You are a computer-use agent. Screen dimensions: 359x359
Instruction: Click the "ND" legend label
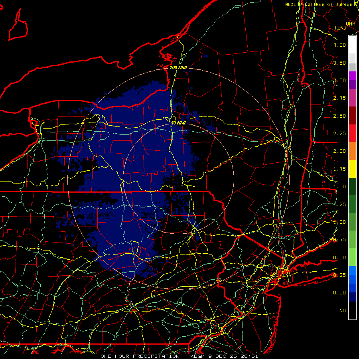coord(343,311)
